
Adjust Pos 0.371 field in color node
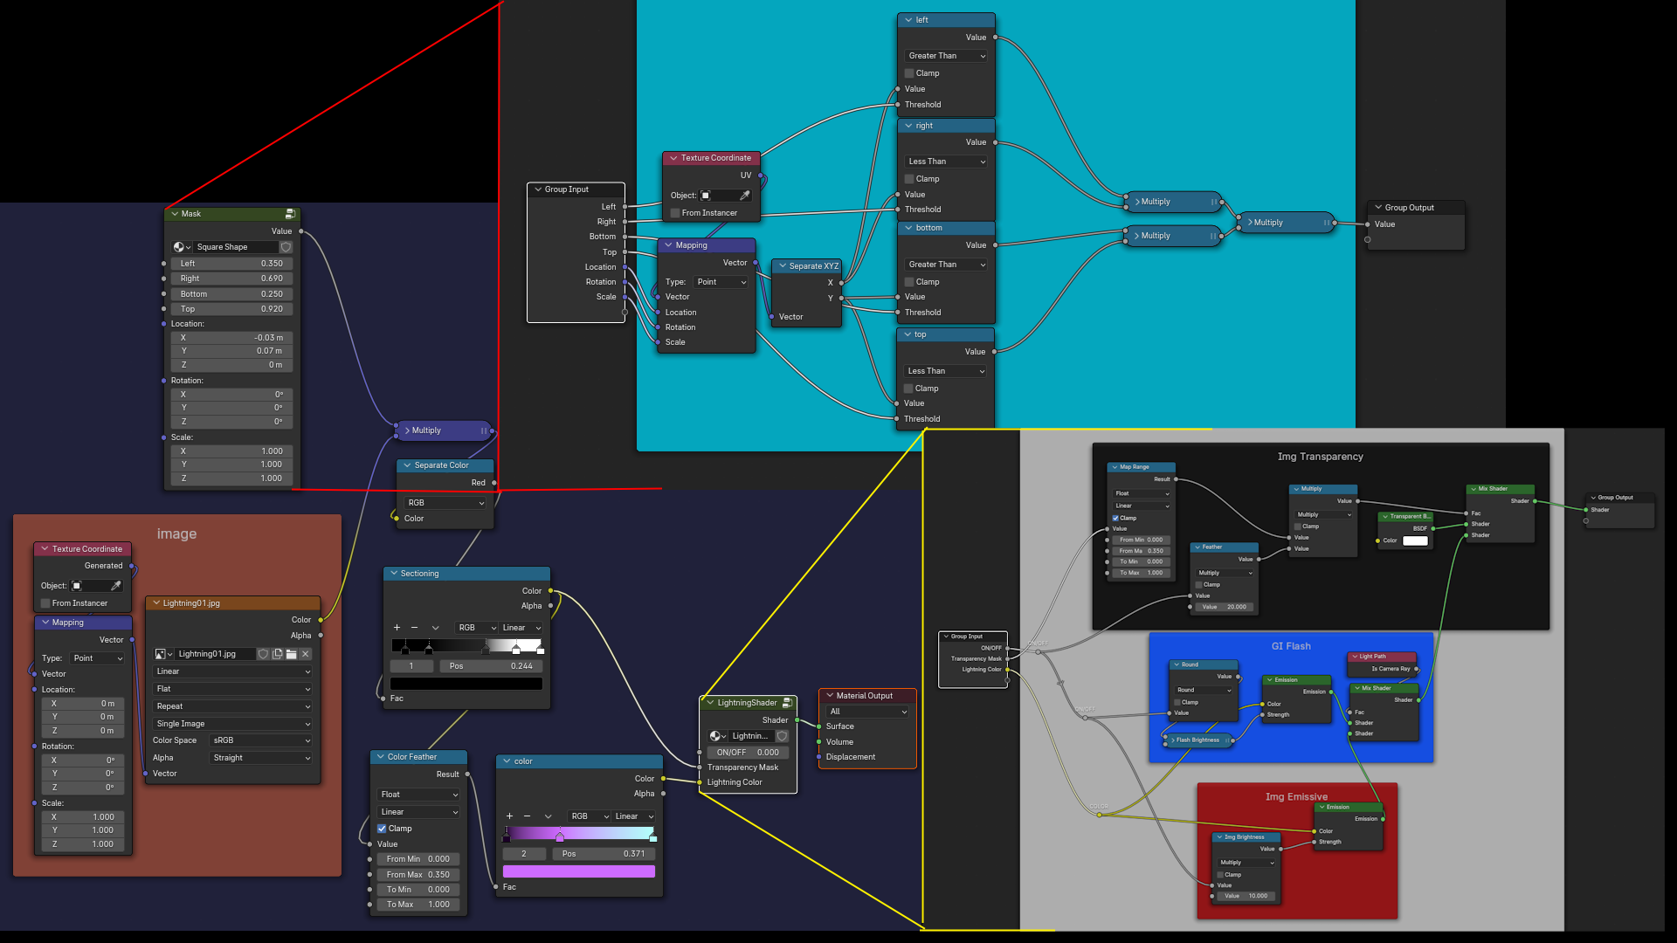(x=604, y=854)
